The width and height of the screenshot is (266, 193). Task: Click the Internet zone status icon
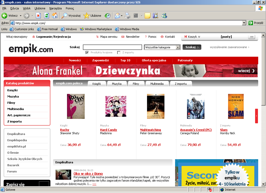(222, 190)
